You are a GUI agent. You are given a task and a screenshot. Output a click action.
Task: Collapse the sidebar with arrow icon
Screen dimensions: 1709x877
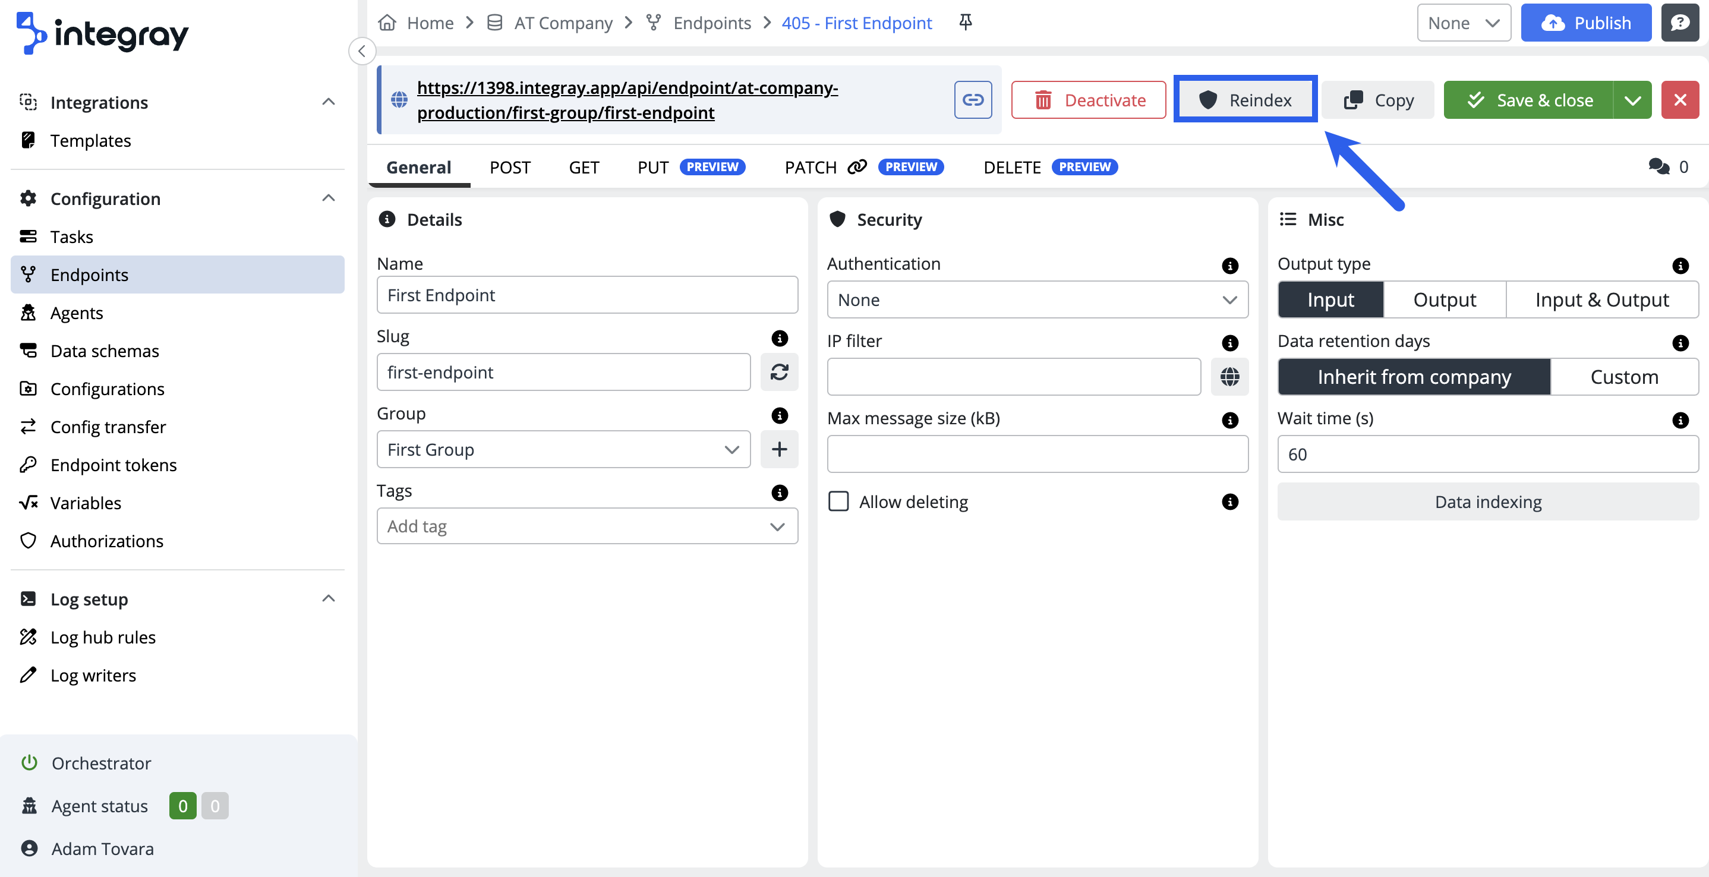362,51
